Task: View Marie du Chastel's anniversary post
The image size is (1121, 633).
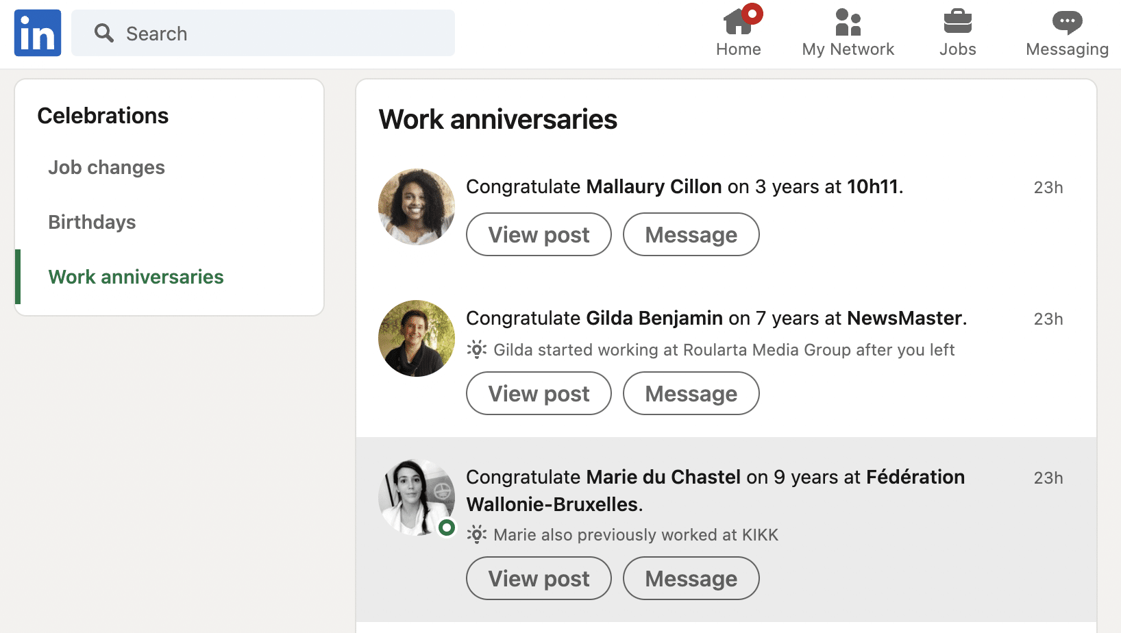Action: (x=539, y=578)
